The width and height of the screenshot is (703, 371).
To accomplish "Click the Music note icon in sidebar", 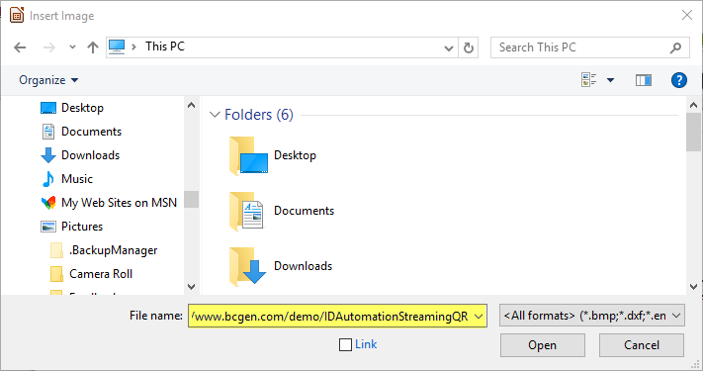I will click(48, 179).
